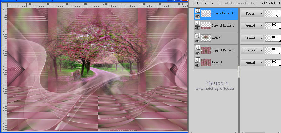Click the vertical ruler left of the canvas
281x133 pixels.
tap(4, 69)
